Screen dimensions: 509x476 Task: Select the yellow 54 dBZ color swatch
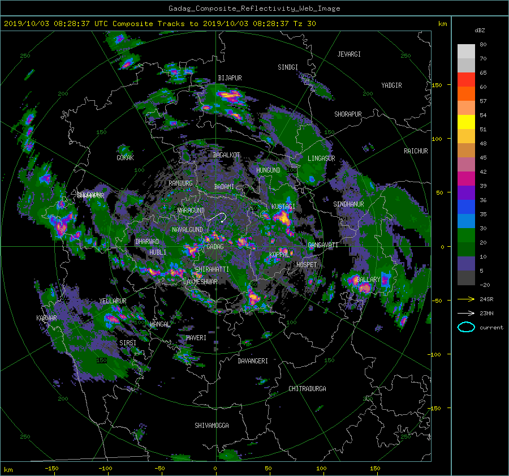click(x=466, y=122)
